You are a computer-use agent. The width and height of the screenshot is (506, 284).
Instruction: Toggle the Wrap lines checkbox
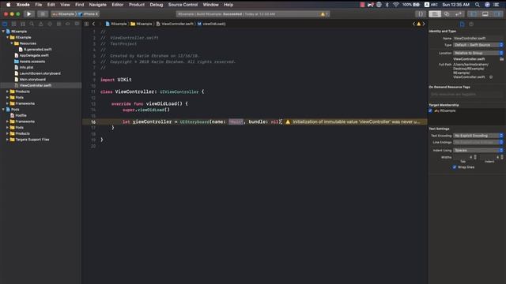[x=455, y=167]
